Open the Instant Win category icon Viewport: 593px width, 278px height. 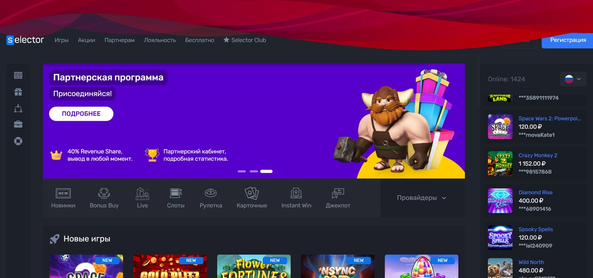tap(296, 194)
